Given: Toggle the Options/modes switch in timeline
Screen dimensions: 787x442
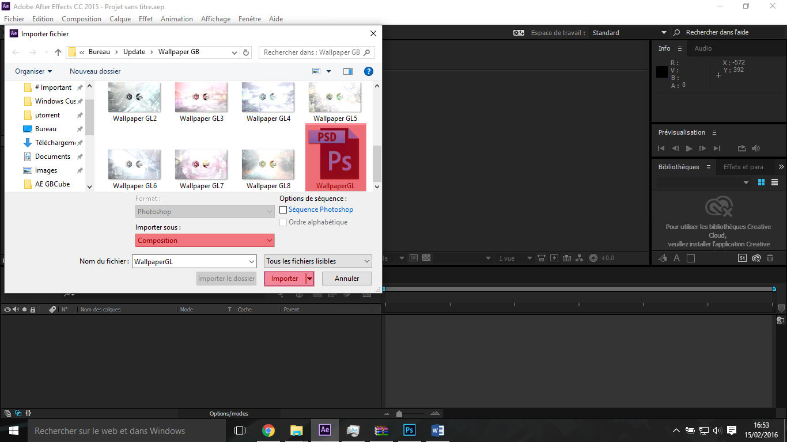Looking at the screenshot, I should click(x=229, y=413).
